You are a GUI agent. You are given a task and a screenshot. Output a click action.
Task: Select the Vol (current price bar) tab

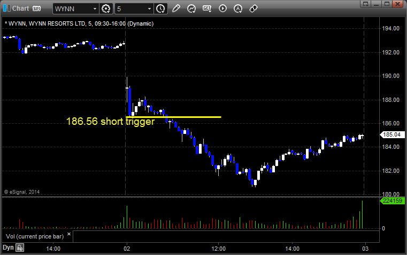pos(35,236)
